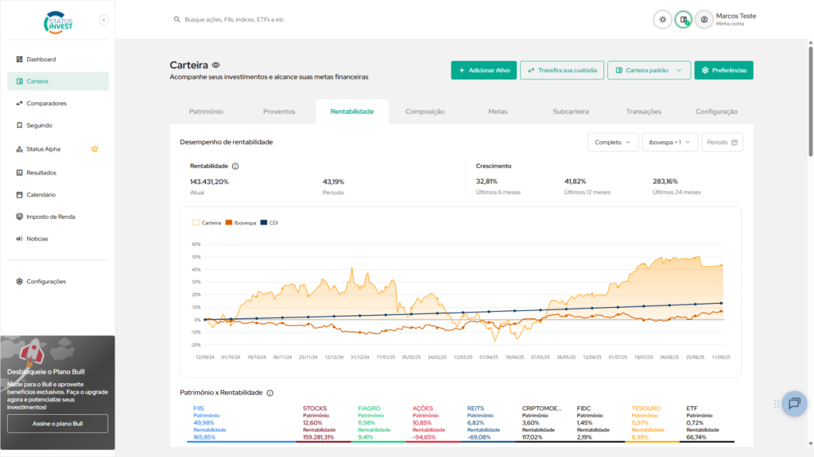
Task: Open Status Alpha from the sidebar
Action: click(x=44, y=149)
